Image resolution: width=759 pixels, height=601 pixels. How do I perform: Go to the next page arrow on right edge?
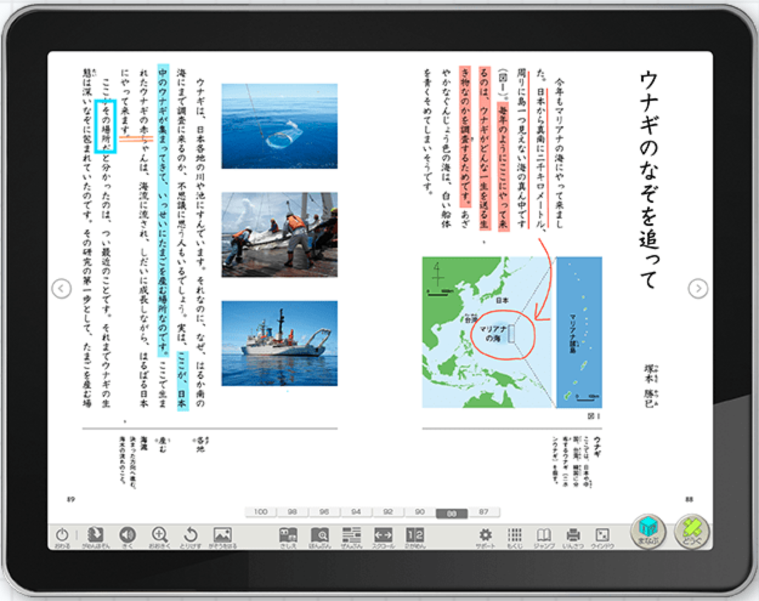(x=698, y=288)
